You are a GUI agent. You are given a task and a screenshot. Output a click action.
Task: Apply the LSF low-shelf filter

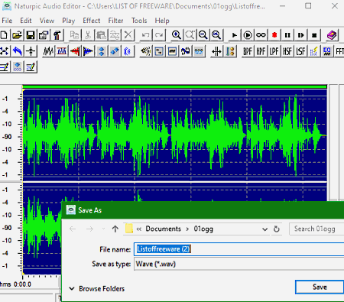301,51
